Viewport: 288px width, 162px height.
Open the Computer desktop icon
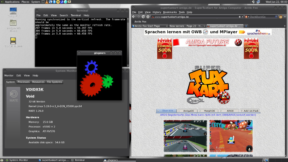[13, 12]
